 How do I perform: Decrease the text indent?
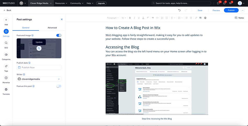187,18
